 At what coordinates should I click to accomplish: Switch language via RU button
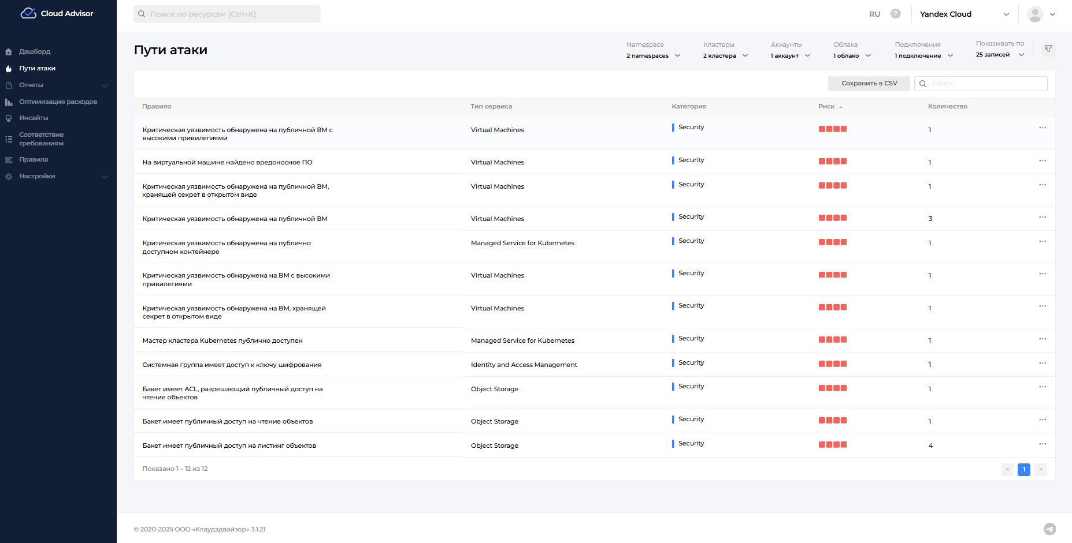pyautogui.click(x=874, y=14)
